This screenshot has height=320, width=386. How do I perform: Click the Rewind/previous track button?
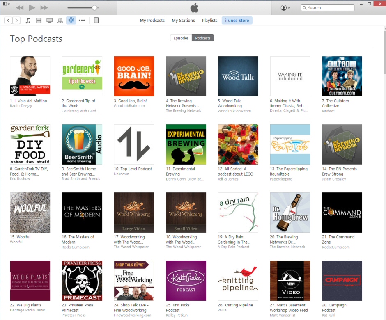click(20, 8)
